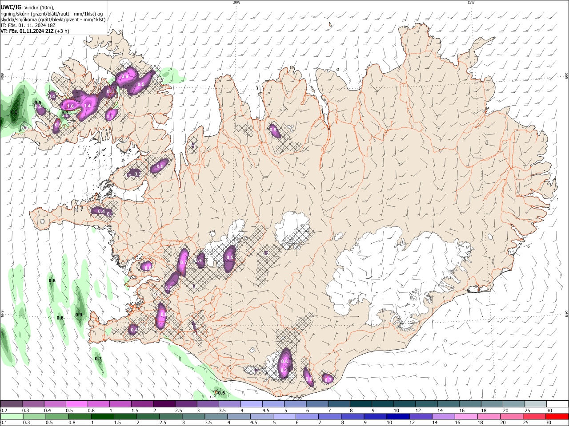Pick the light grey upper-row swatch between 25 and 30
This screenshot has height=426, width=569.
point(536,404)
